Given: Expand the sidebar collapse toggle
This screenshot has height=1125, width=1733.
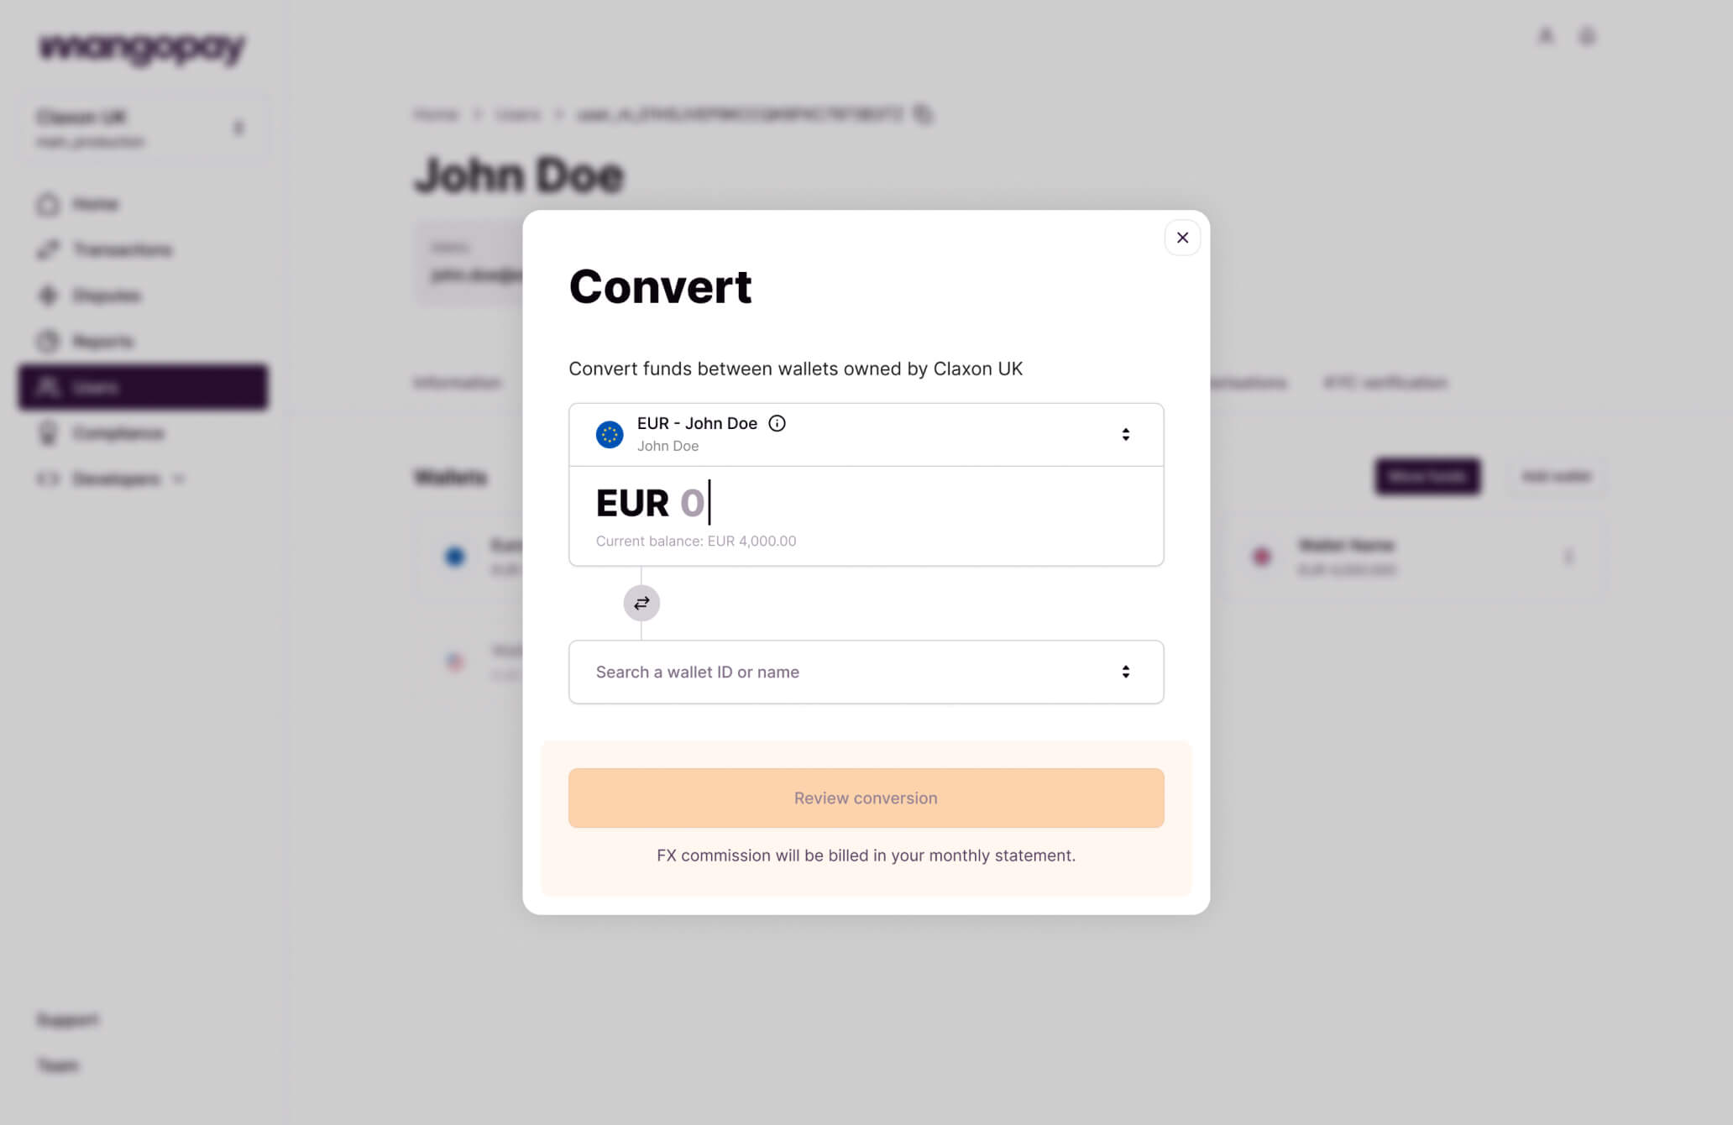Looking at the screenshot, I should tap(238, 128).
